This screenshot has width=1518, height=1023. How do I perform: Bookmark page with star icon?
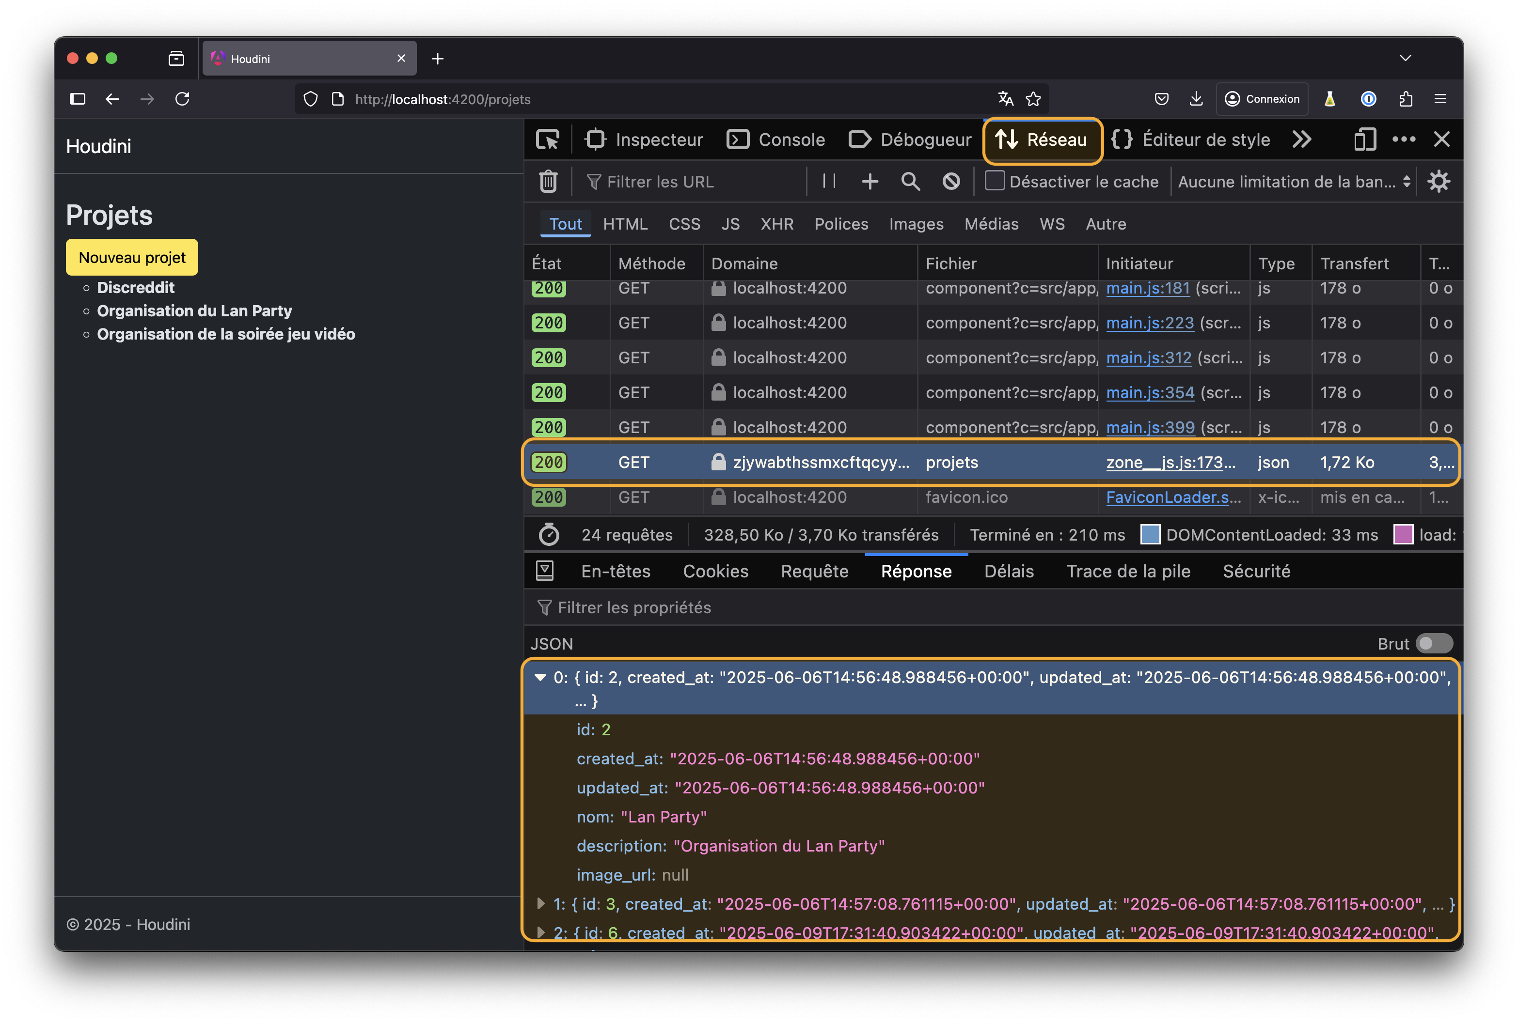tap(1033, 99)
